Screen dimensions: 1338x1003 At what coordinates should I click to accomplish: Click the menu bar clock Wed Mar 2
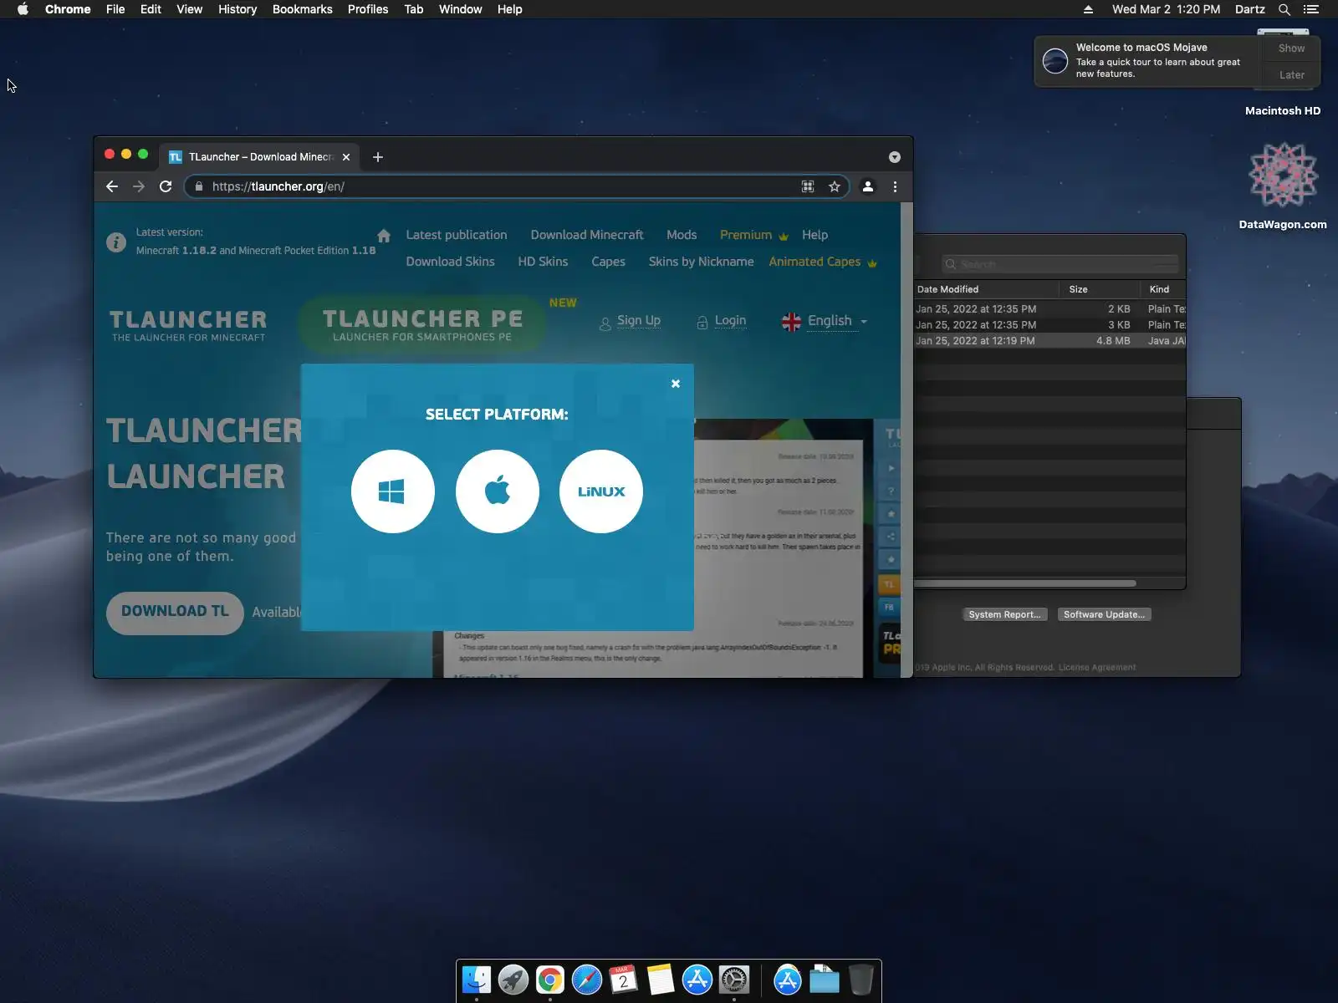click(x=1166, y=9)
